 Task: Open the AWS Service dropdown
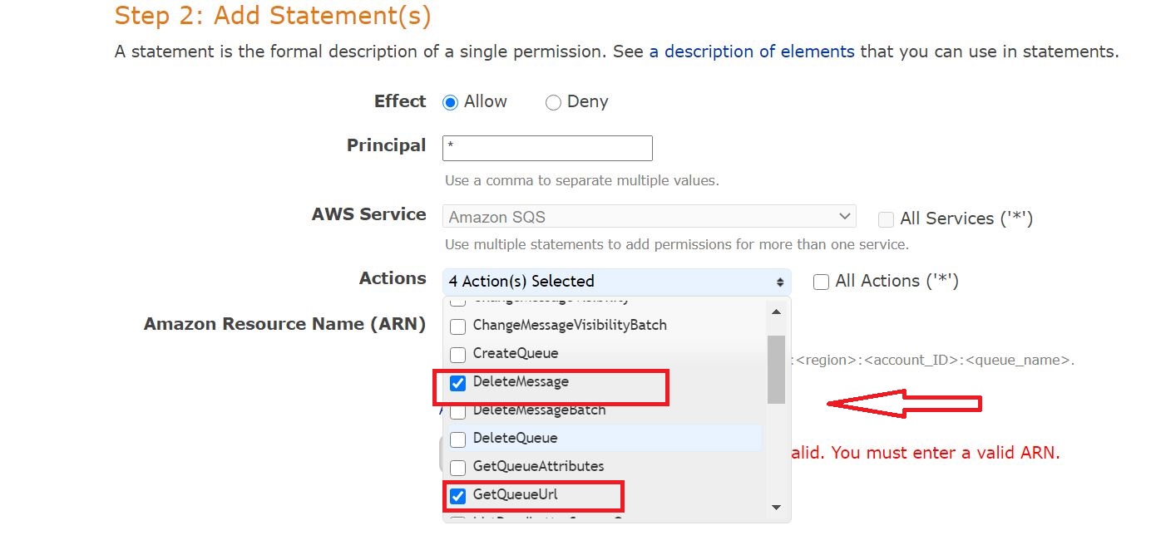tap(649, 217)
